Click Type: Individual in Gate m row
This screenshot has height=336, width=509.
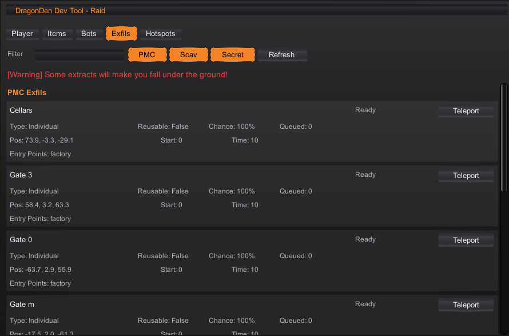pyautogui.click(x=34, y=321)
